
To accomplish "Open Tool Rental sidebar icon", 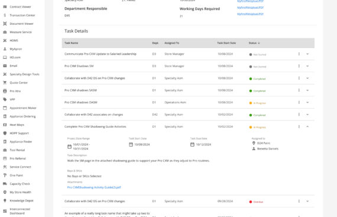I will pyautogui.click(x=5, y=150).
